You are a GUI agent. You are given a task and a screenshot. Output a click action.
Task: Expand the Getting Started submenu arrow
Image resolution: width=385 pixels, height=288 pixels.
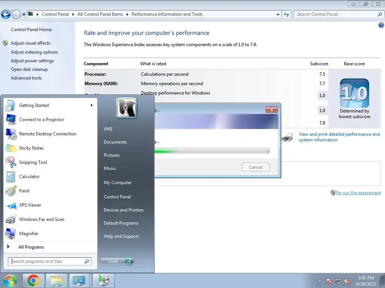[x=92, y=105]
